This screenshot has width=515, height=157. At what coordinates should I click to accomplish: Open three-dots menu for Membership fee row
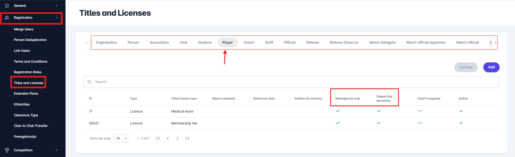(x=420, y=123)
